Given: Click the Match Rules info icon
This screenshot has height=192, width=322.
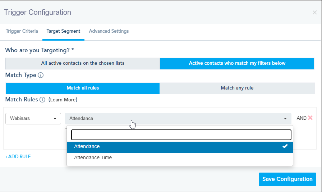Looking at the screenshot, I should (x=42, y=100).
